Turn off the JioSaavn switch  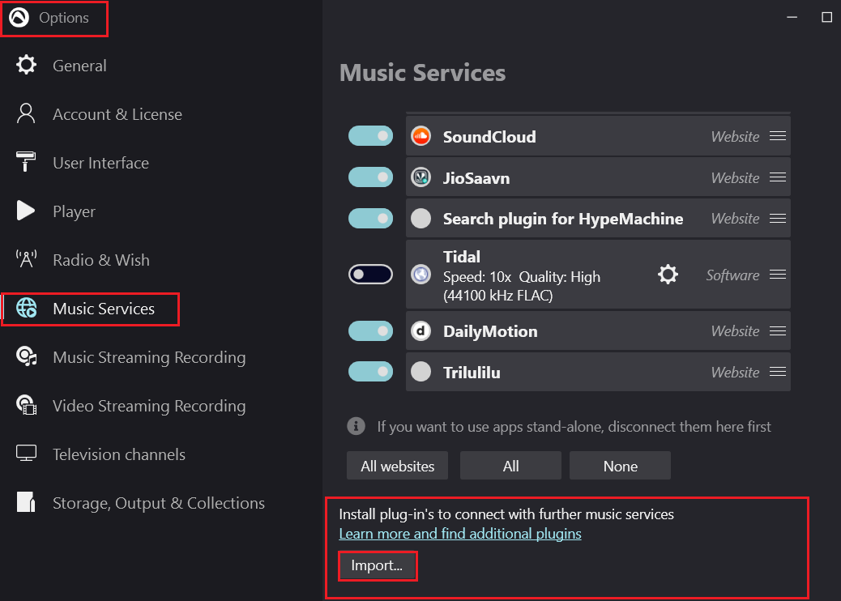pyautogui.click(x=370, y=177)
